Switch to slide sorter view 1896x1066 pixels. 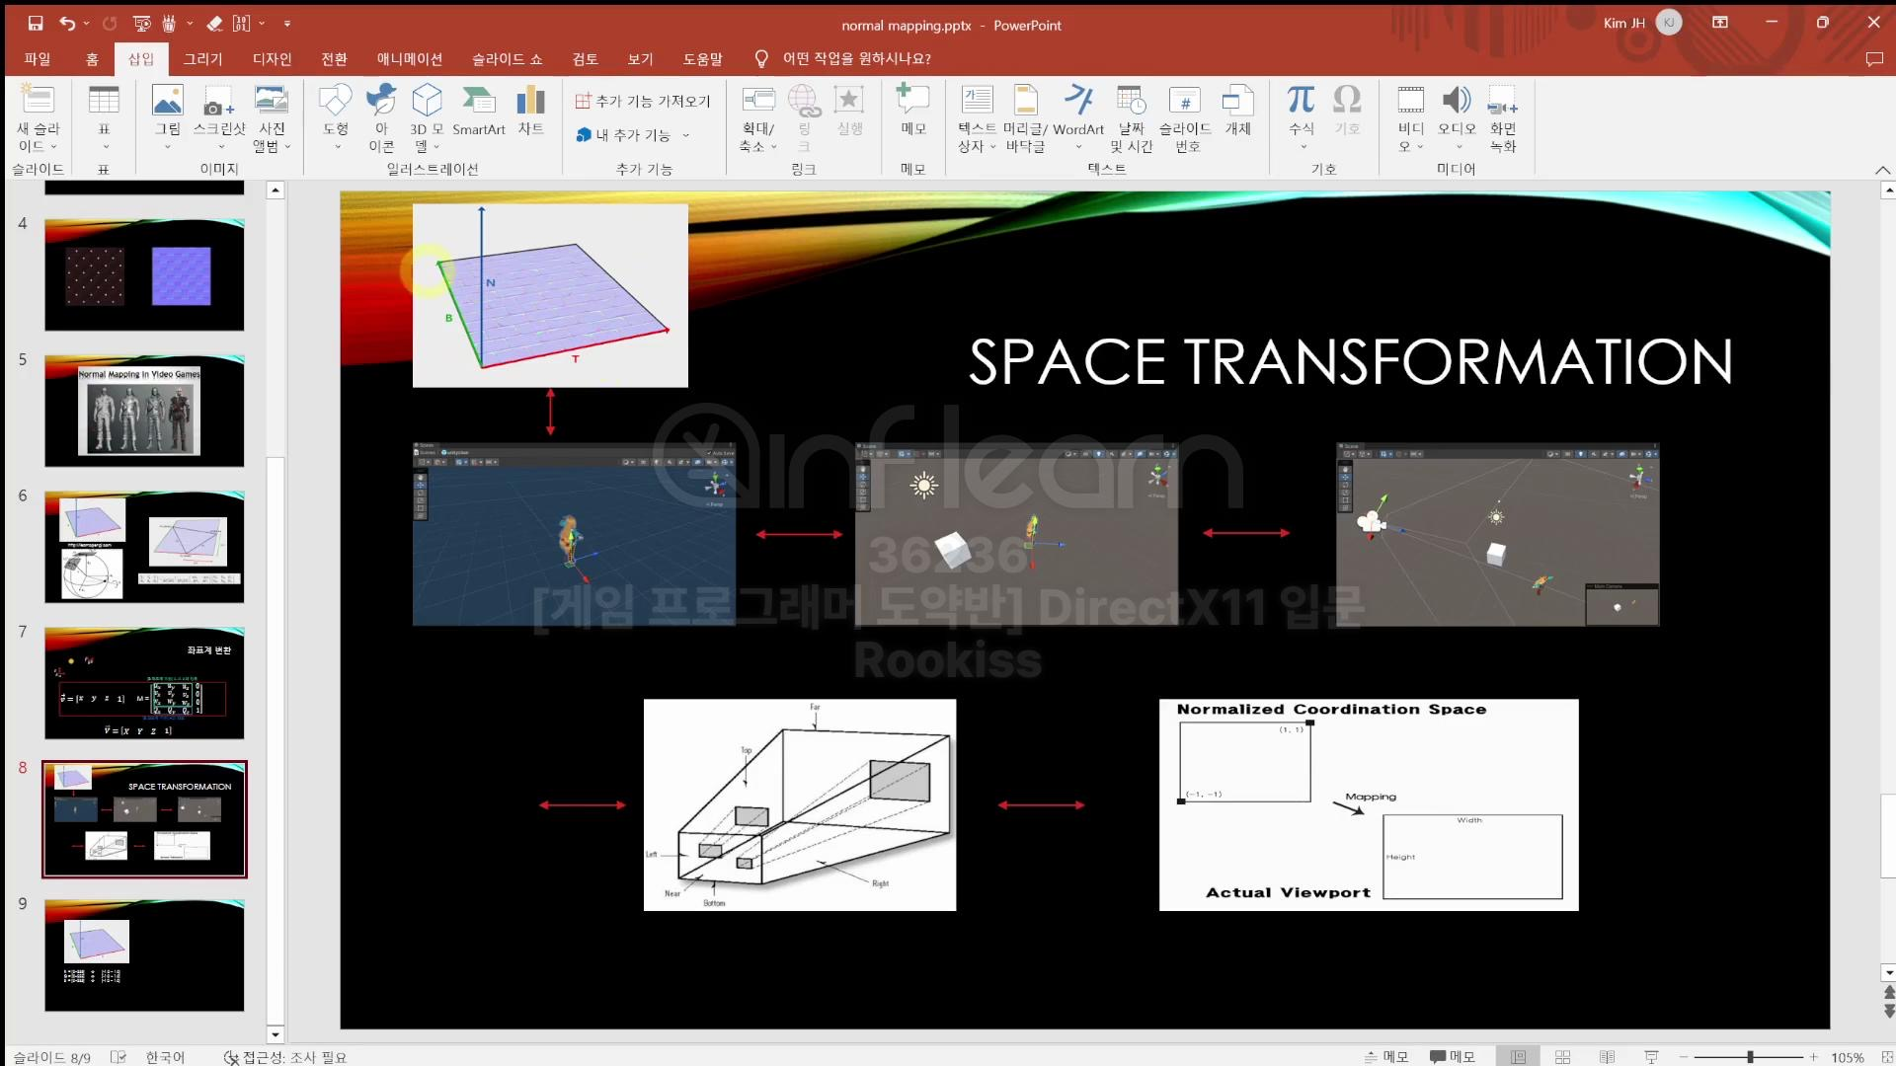(1562, 1056)
